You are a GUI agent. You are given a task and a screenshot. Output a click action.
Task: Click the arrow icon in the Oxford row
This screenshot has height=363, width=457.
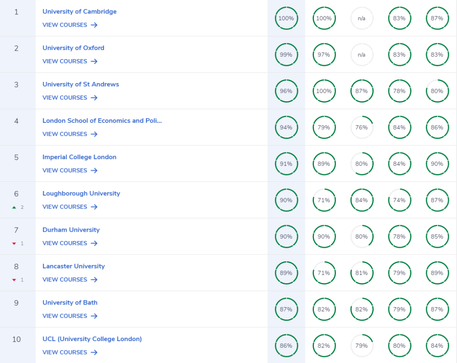pyautogui.click(x=94, y=61)
